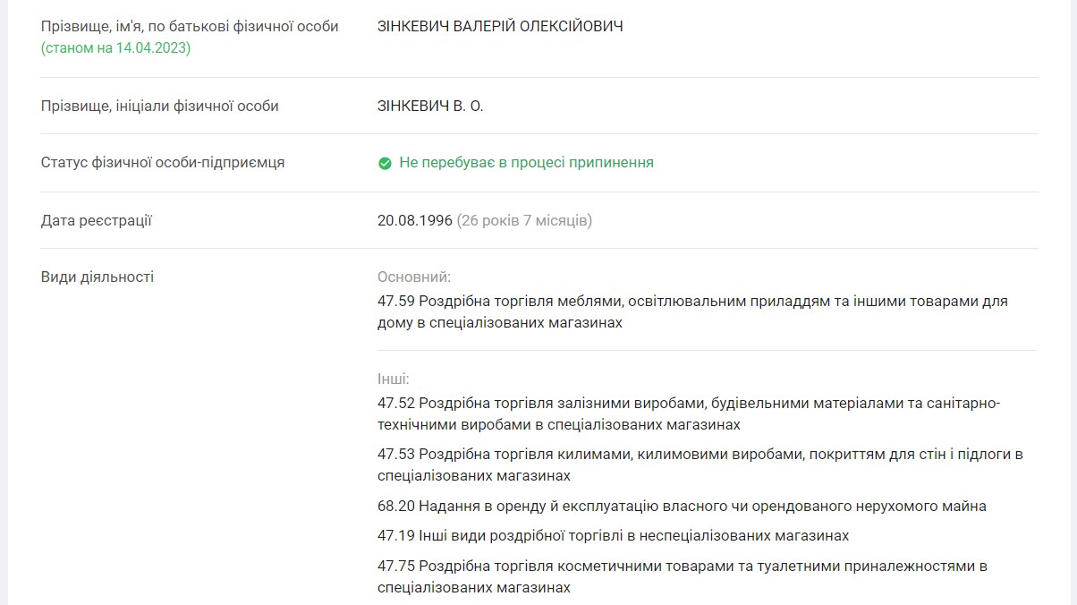The width and height of the screenshot is (1077, 605).
Task: Click registration date 20.08.1996
Action: click(x=415, y=220)
